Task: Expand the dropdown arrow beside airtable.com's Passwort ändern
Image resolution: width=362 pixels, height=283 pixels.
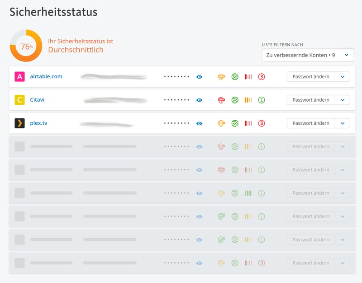Action: pyautogui.click(x=342, y=77)
